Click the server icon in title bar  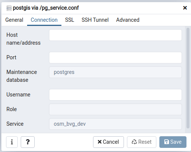(9, 8)
